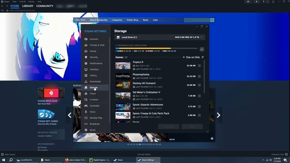Open Friends & Chat settings icon

pyautogui.click(x=86, y=45)
